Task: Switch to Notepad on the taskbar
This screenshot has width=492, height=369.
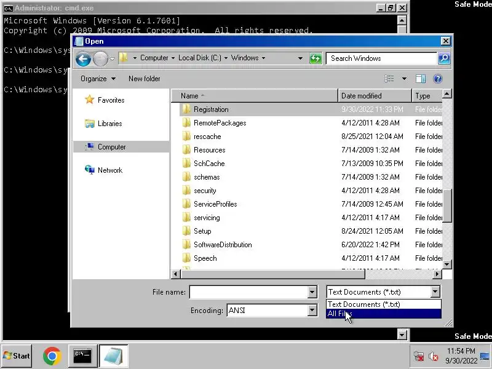Action: point(114,356)
